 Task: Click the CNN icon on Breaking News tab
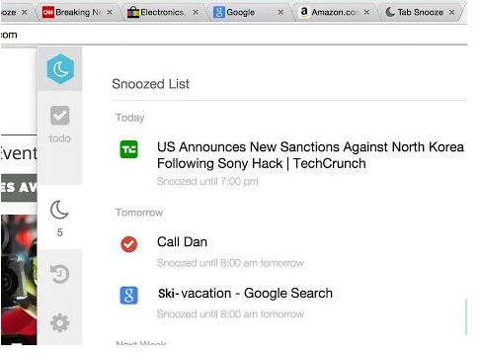[48, 13]
